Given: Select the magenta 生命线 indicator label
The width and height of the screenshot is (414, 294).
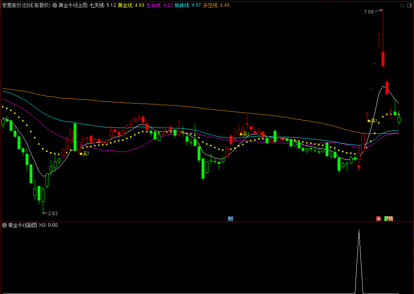Looking at the screenshot, I should [x=160, y=5].
